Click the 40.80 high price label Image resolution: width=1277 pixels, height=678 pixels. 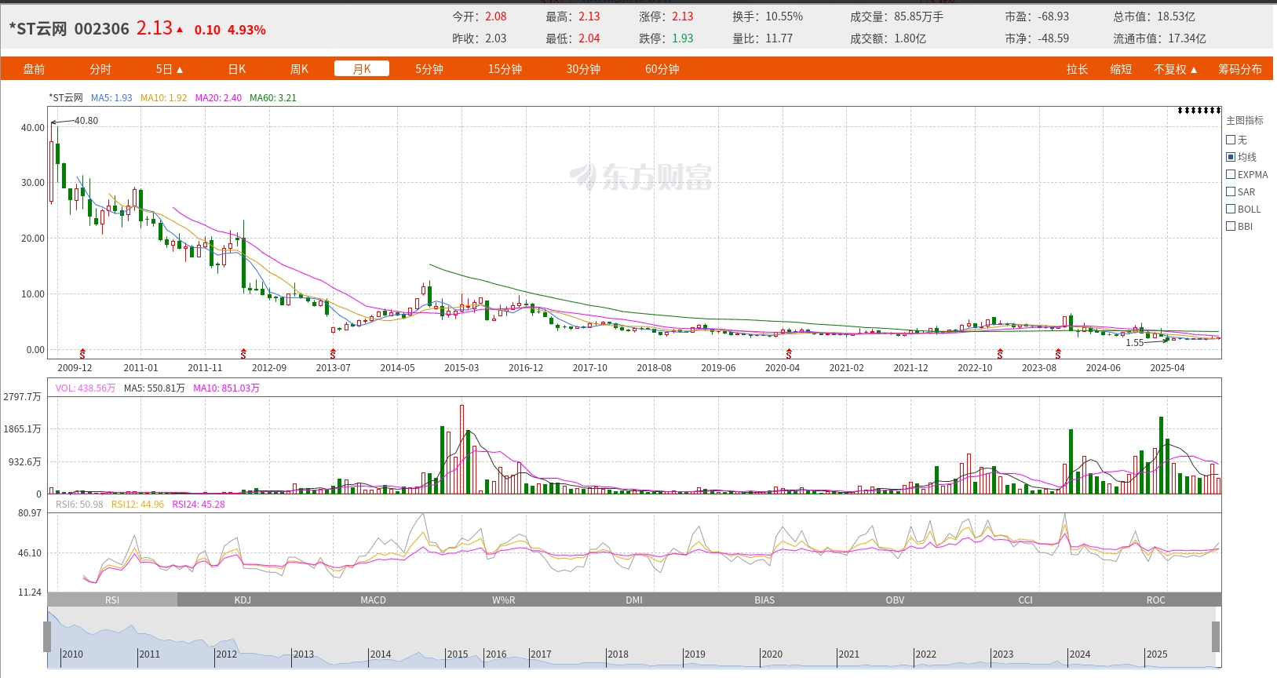coord(86,121)
